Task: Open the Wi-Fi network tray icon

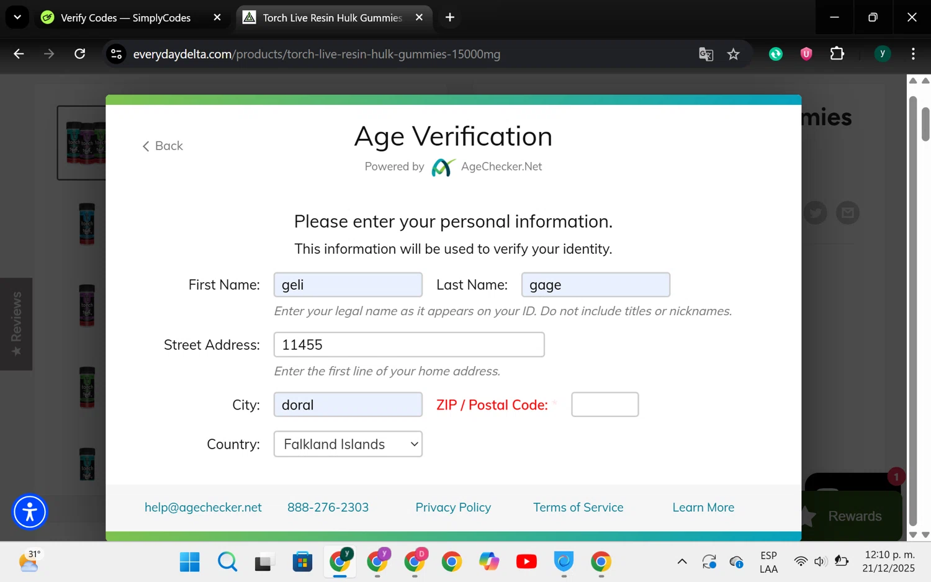Action: 801,562
